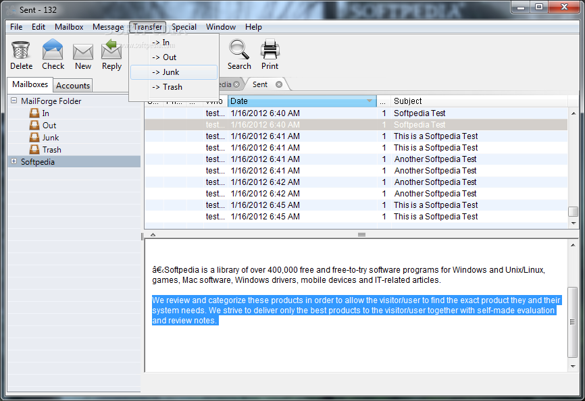The image size is (585, 401).
Task: Check mail with the Check icon
Action: tap(53, 50)
